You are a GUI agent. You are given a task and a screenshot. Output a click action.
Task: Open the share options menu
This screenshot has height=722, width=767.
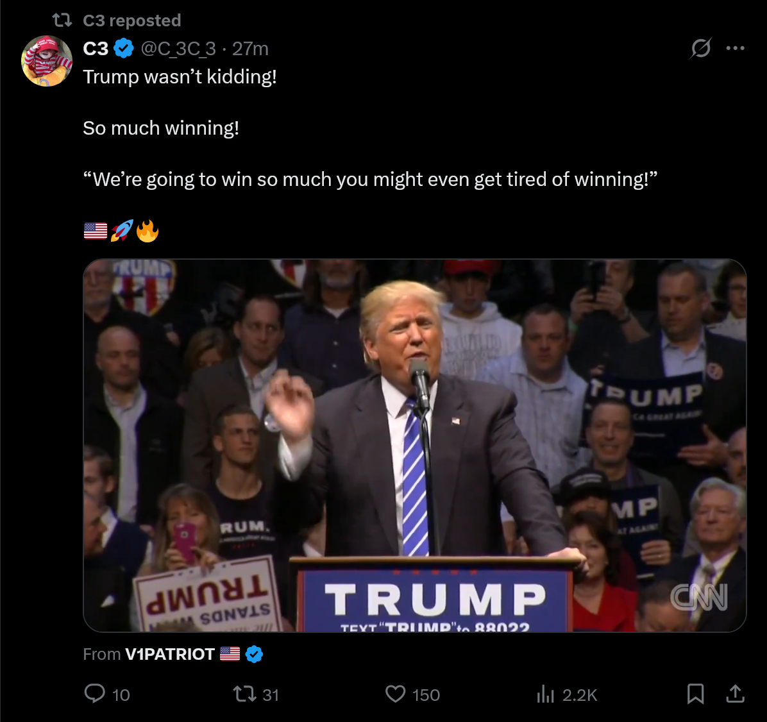735,694
